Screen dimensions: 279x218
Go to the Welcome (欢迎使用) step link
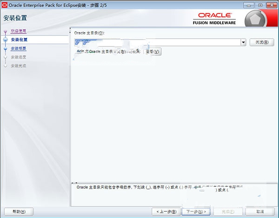[x=19, y=31]
